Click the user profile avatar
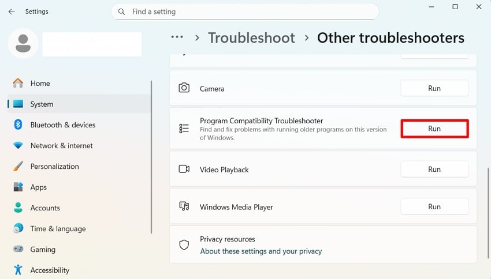Viewport: 491px width, 279px height. point(23,43)
